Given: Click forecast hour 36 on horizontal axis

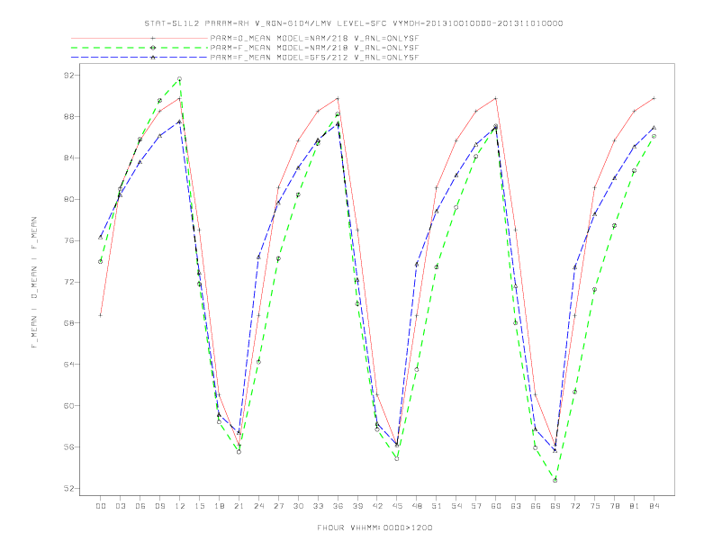Looking at the screenshot, I should pyautogui.click(x=338, y=506).
